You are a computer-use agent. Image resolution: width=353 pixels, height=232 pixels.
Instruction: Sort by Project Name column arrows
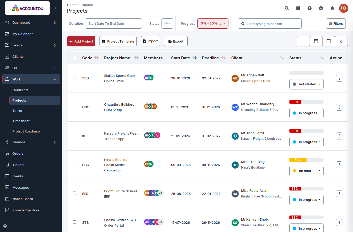[136, 58]
